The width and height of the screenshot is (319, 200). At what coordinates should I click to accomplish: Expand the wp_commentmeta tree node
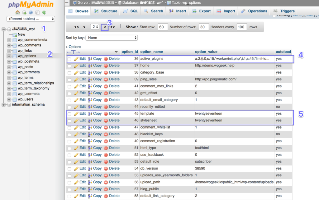9,40
